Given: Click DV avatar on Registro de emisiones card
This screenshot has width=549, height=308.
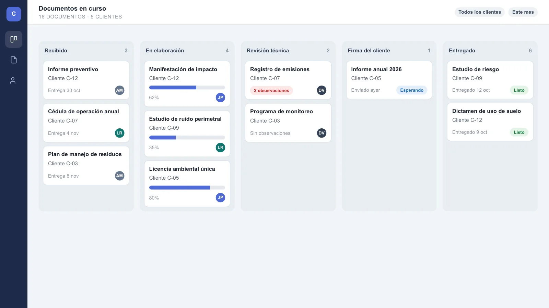Looking at the screenshot, I should click(322, 90).
